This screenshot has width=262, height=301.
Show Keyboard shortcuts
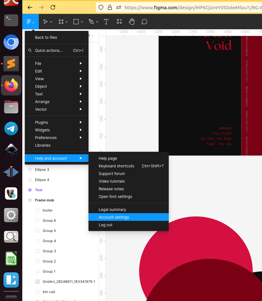click(129, 166)
